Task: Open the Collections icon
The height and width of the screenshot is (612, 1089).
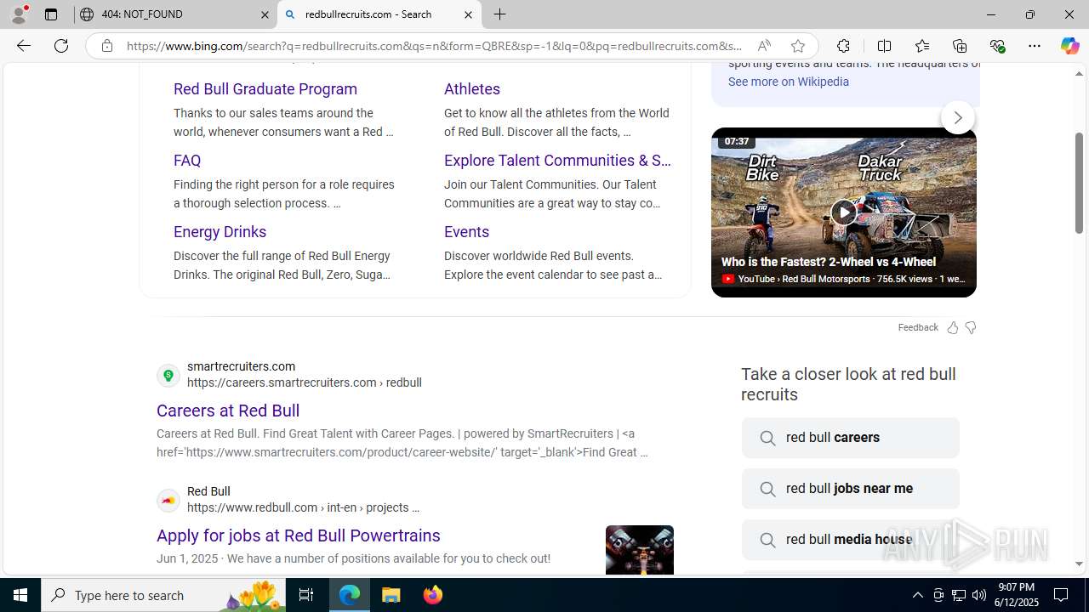Action: point(960,46)
